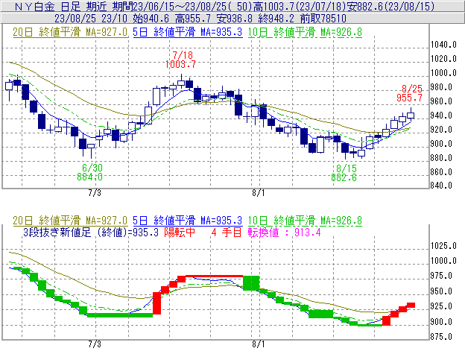Viewport: 465px width, 354px height.
Task: Click the 10日 終値平滑 MA=926.8 label in lower chart
Action: [x=305, y=221]
